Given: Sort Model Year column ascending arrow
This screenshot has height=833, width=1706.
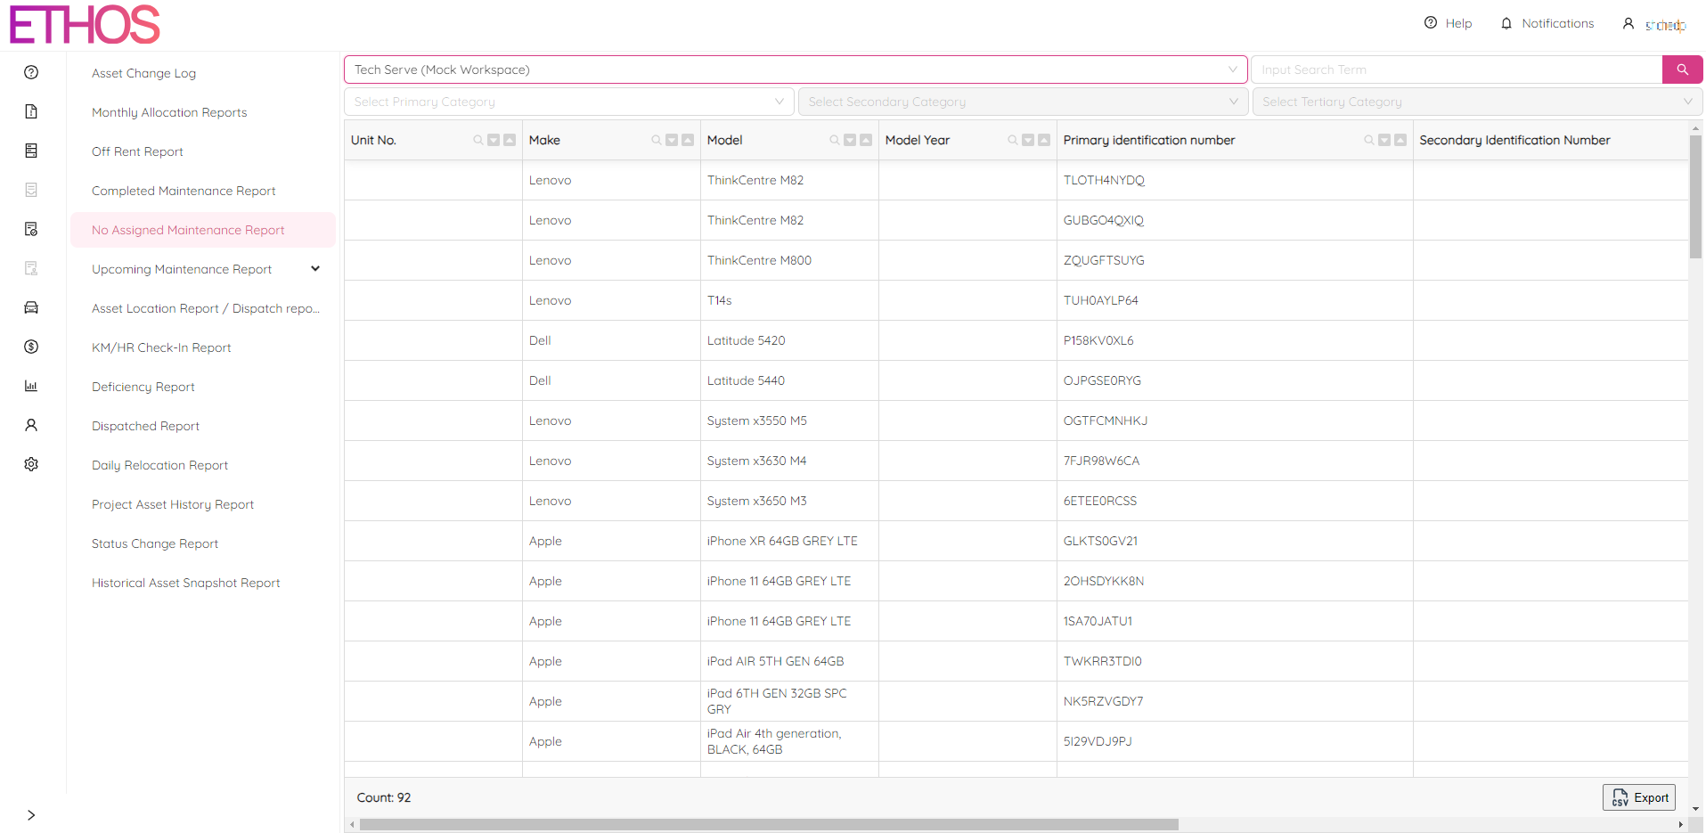Looking at the screenshot, I should [x=1044, y=140].
